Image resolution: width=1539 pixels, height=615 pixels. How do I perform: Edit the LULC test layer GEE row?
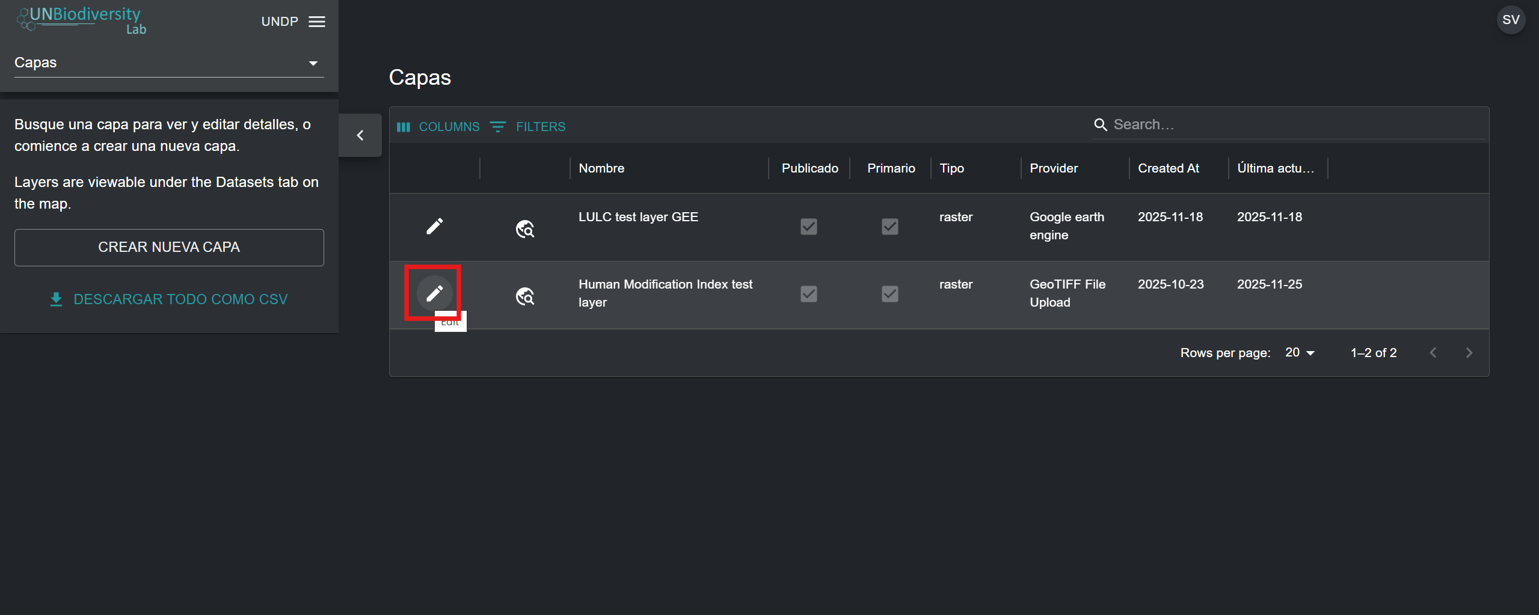(x=434, y=227)
